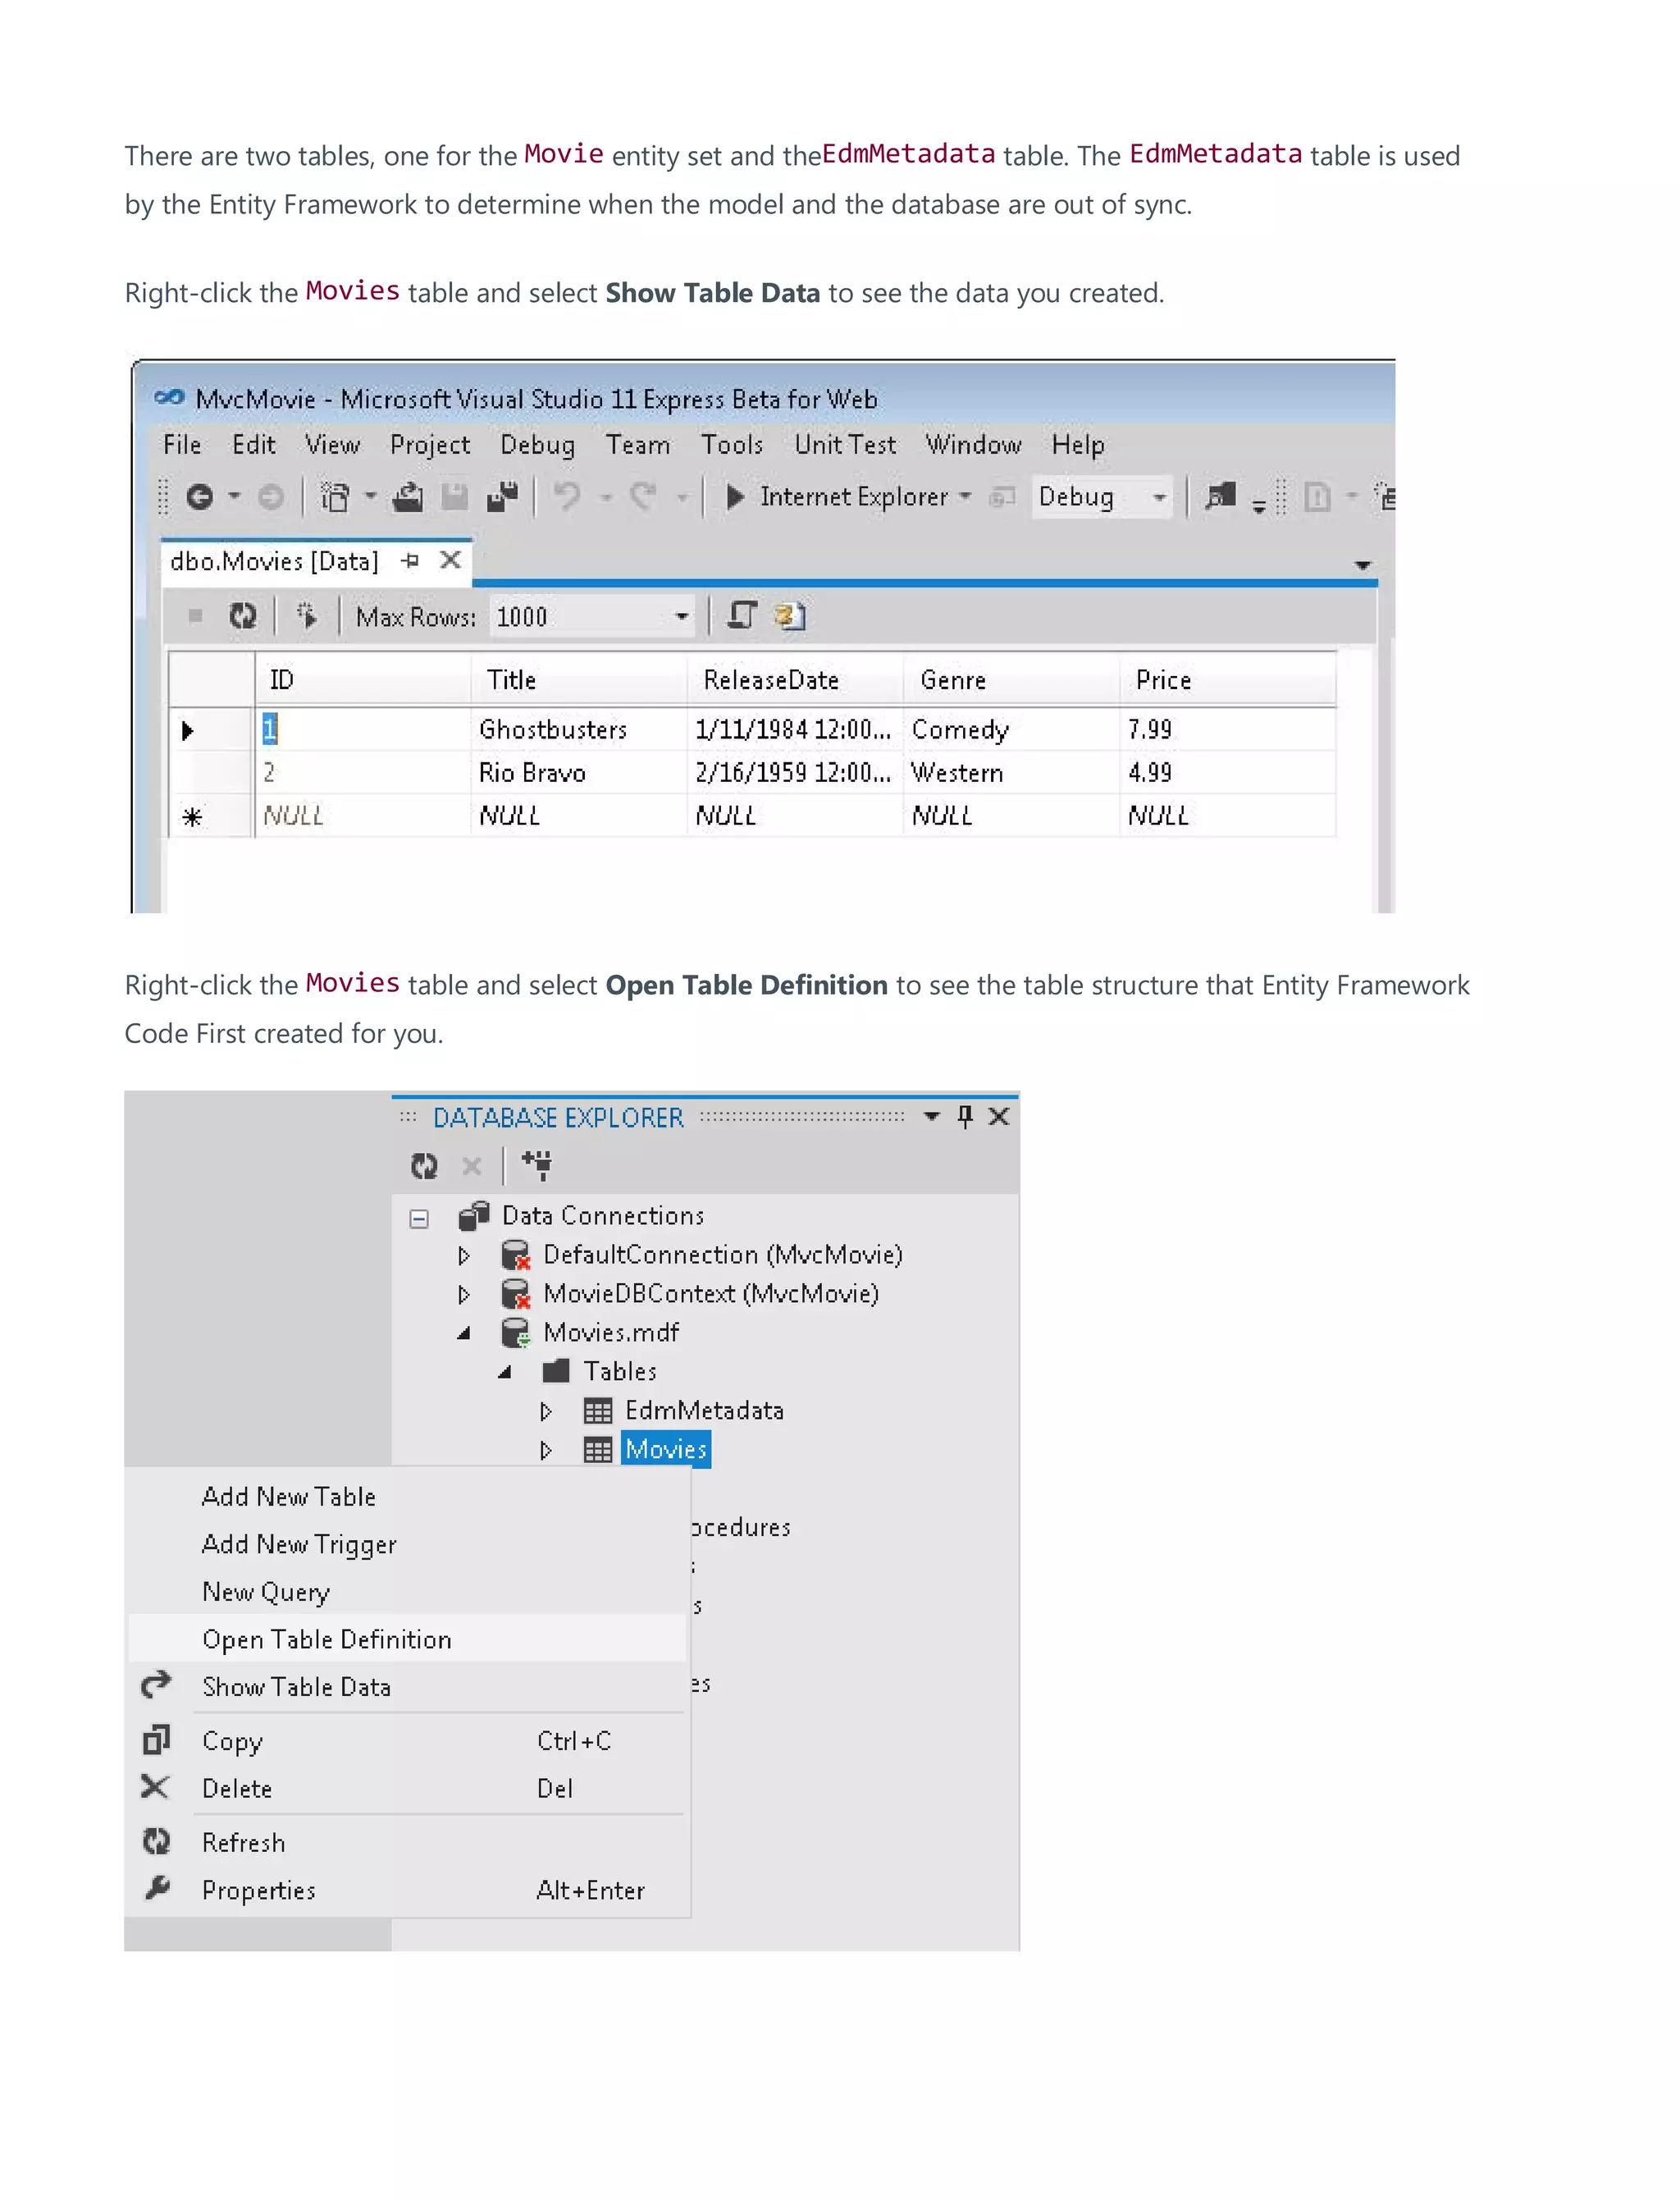The height and width of the screenshot is (2199, 1680).
Task: Expand the EdmMetadata table node
Action: point(546,1411)
